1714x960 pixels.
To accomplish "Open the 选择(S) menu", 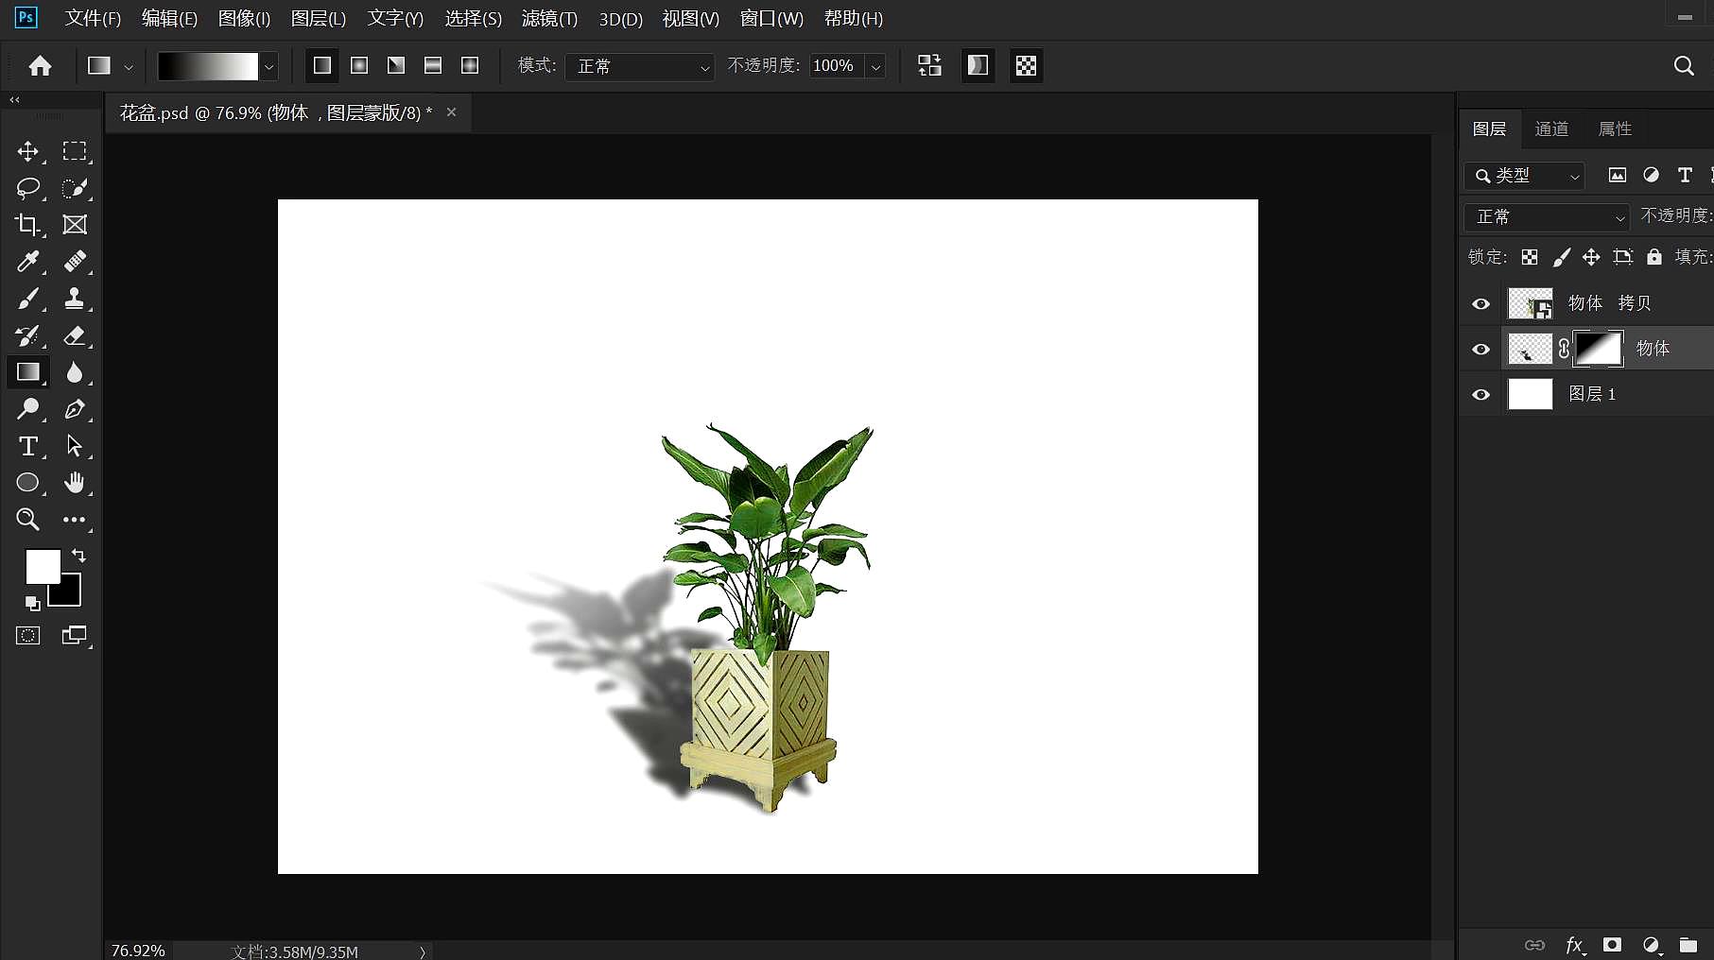I will (x=473, y=19).
